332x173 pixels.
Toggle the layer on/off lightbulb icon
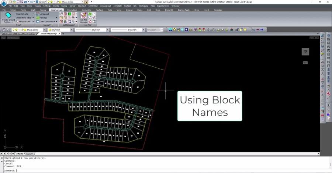[14, 30]
